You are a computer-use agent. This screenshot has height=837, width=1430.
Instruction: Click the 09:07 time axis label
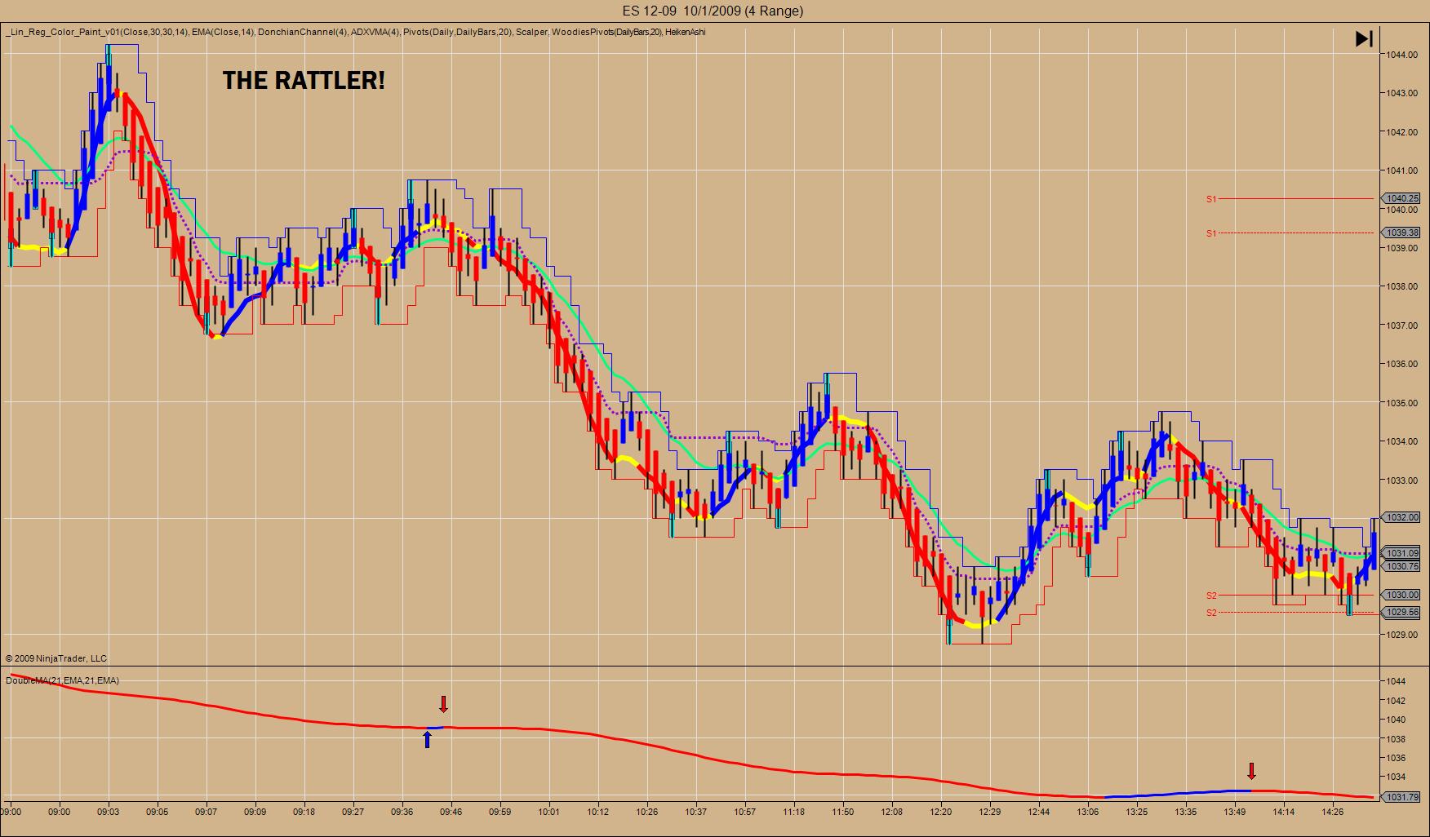207,812
